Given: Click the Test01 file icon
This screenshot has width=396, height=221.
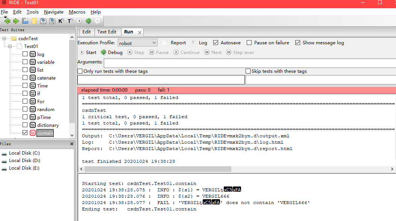Looking at the screenshot, I should tap(20, 47).
